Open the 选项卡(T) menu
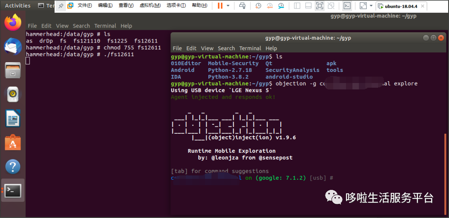The image size is (449, 218). click(176, 6)
